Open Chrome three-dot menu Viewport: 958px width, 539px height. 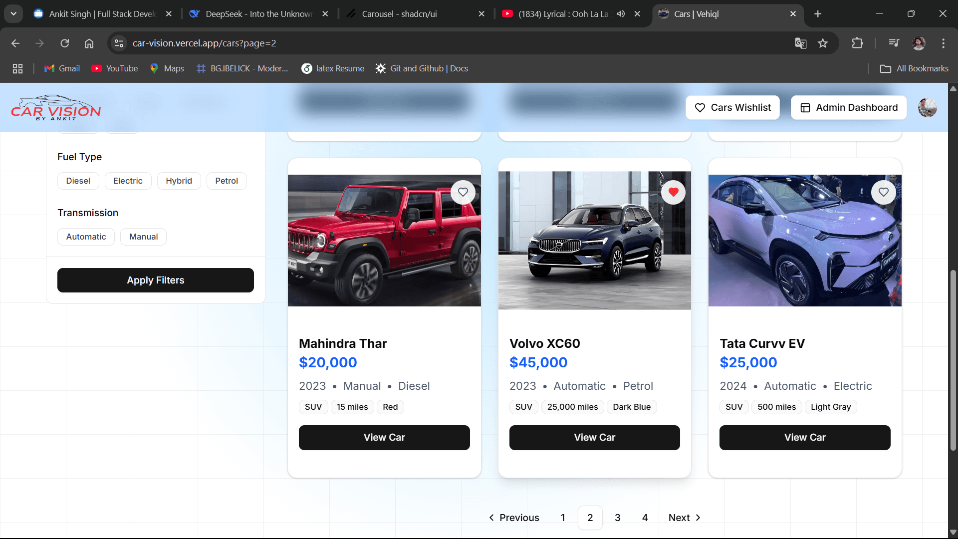tap(943, 43)
